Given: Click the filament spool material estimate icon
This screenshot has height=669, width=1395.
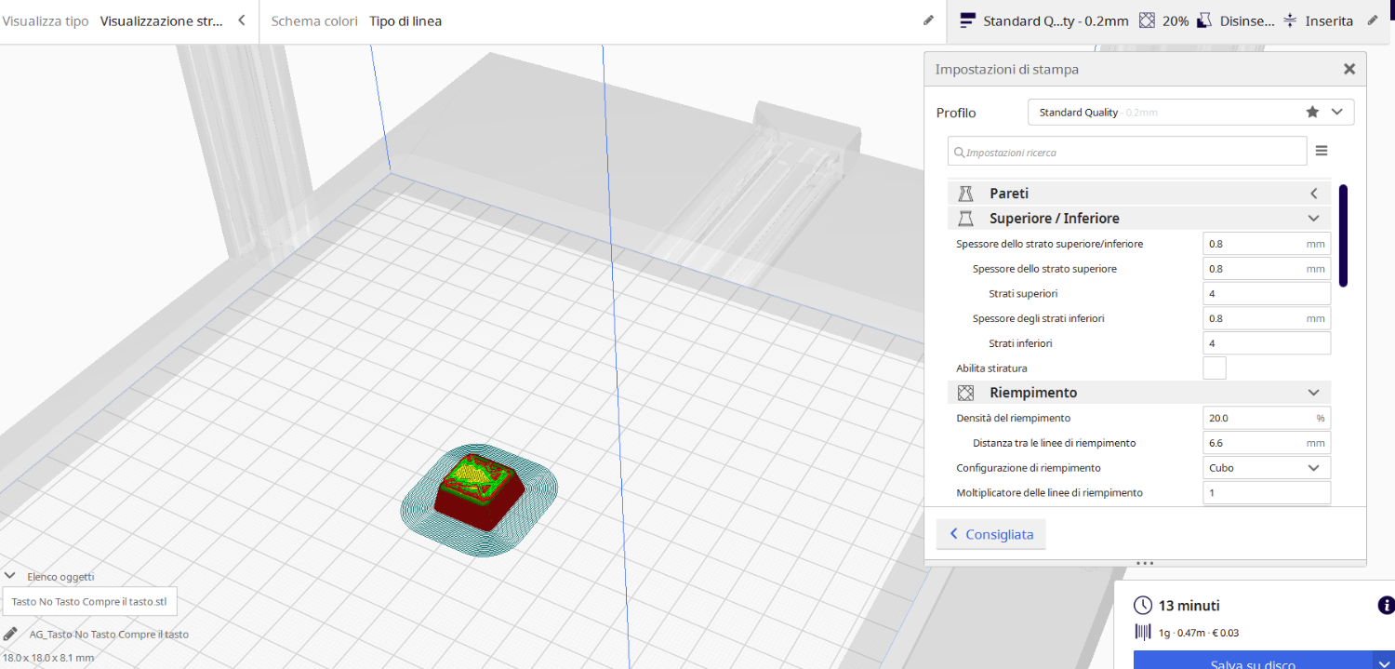Looking at the screenshot, I should pos(1143,633).
